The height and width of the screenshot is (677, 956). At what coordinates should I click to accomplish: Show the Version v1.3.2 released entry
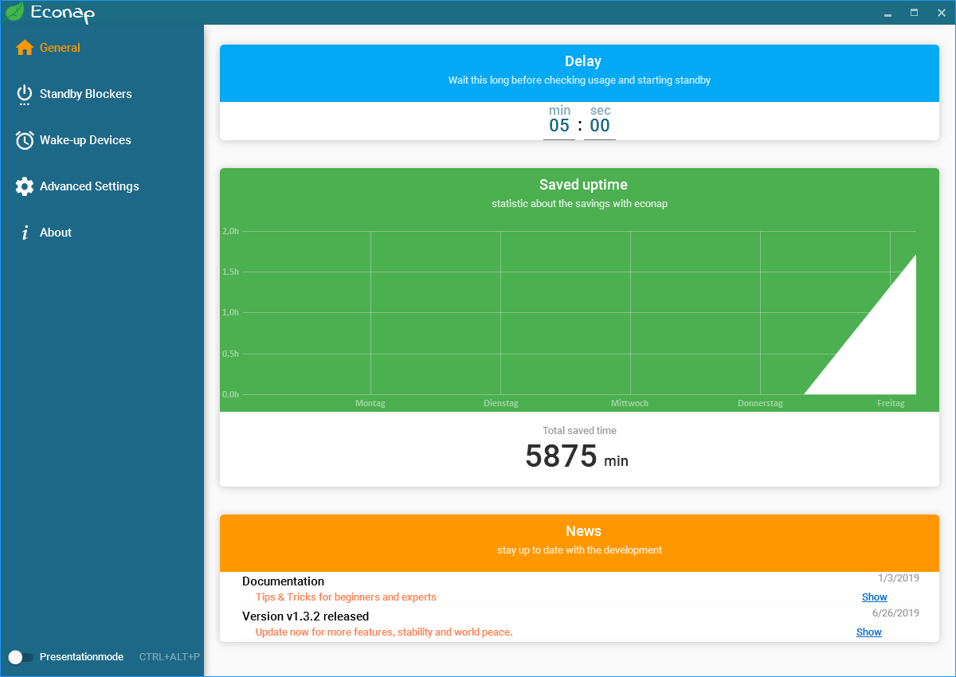click(869, 632)
